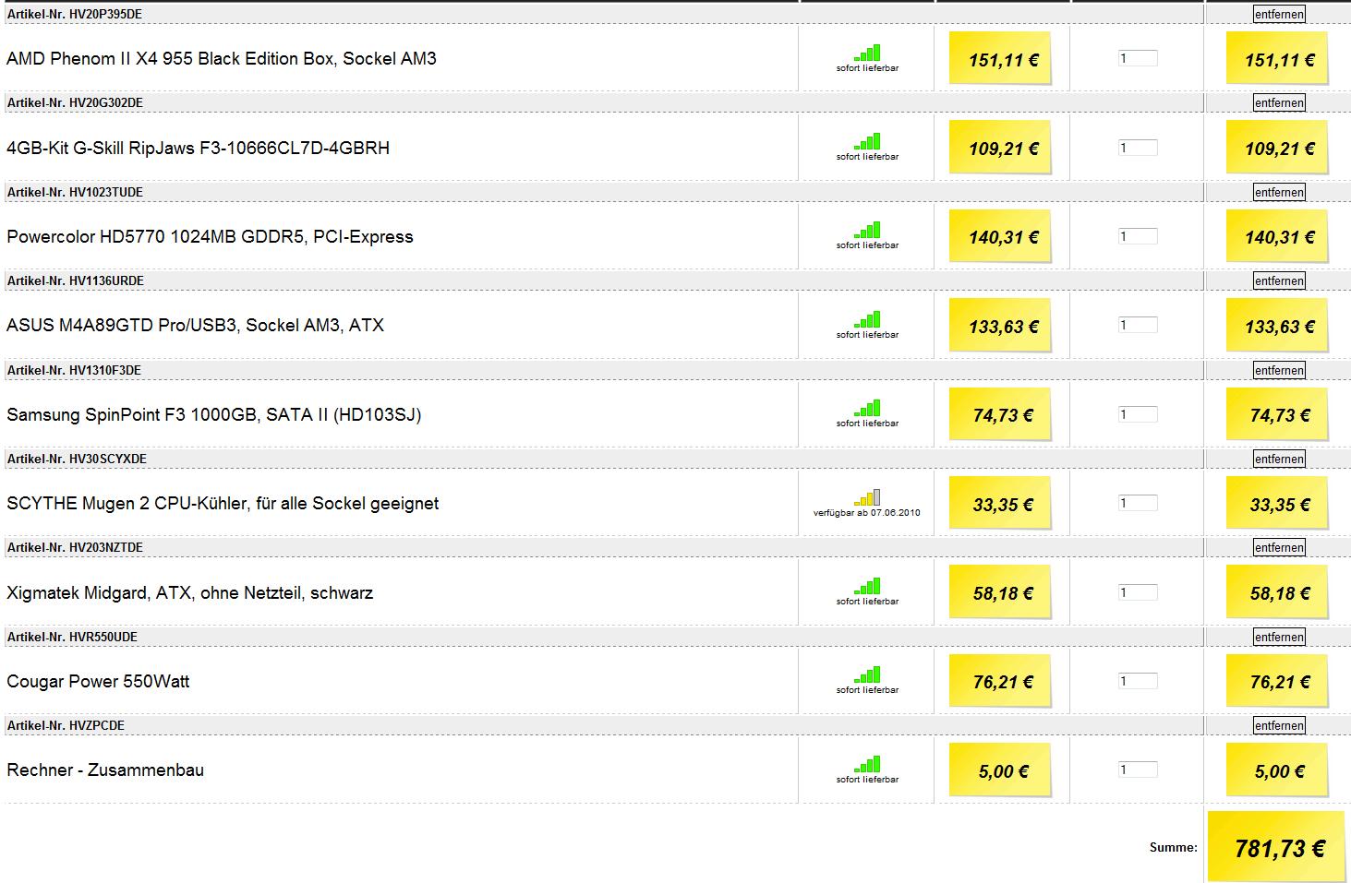
Task: Click label 'Artikel-Nr. HV1310F3DE'
Action: 74,370
